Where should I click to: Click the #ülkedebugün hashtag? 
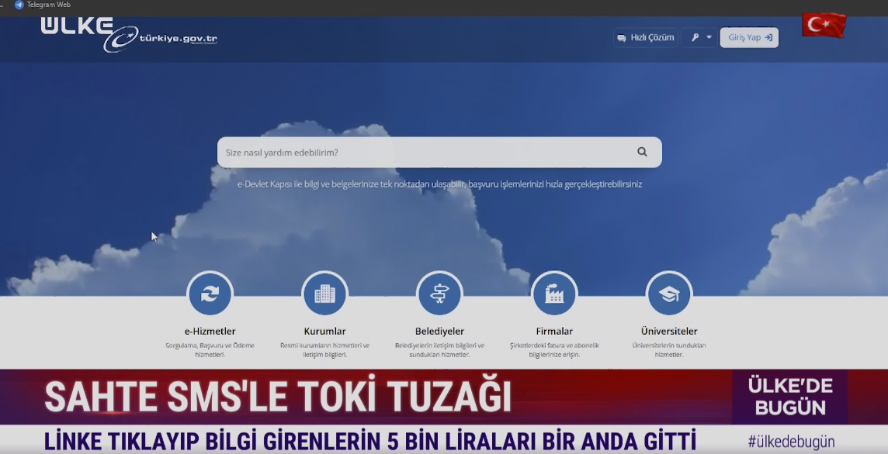click(x=790, y=442)
